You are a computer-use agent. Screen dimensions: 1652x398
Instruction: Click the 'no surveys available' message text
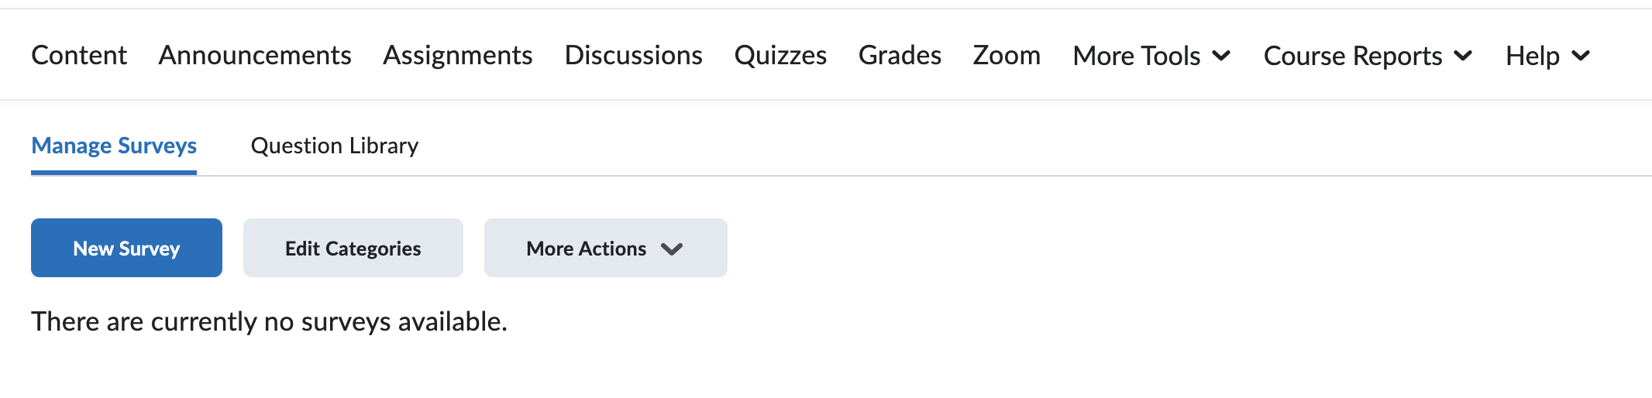click(x=269, y=321)
